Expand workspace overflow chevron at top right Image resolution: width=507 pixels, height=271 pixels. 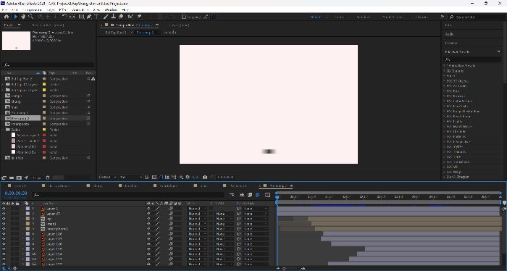(x=442, y=17)
